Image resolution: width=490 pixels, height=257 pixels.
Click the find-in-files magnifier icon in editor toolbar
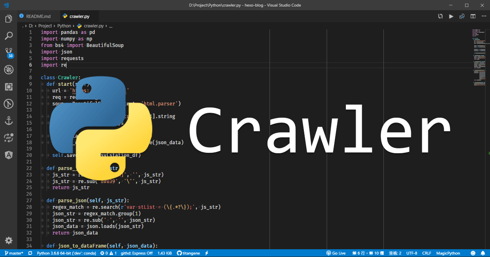pyautogui.click(x=462, y=16)
